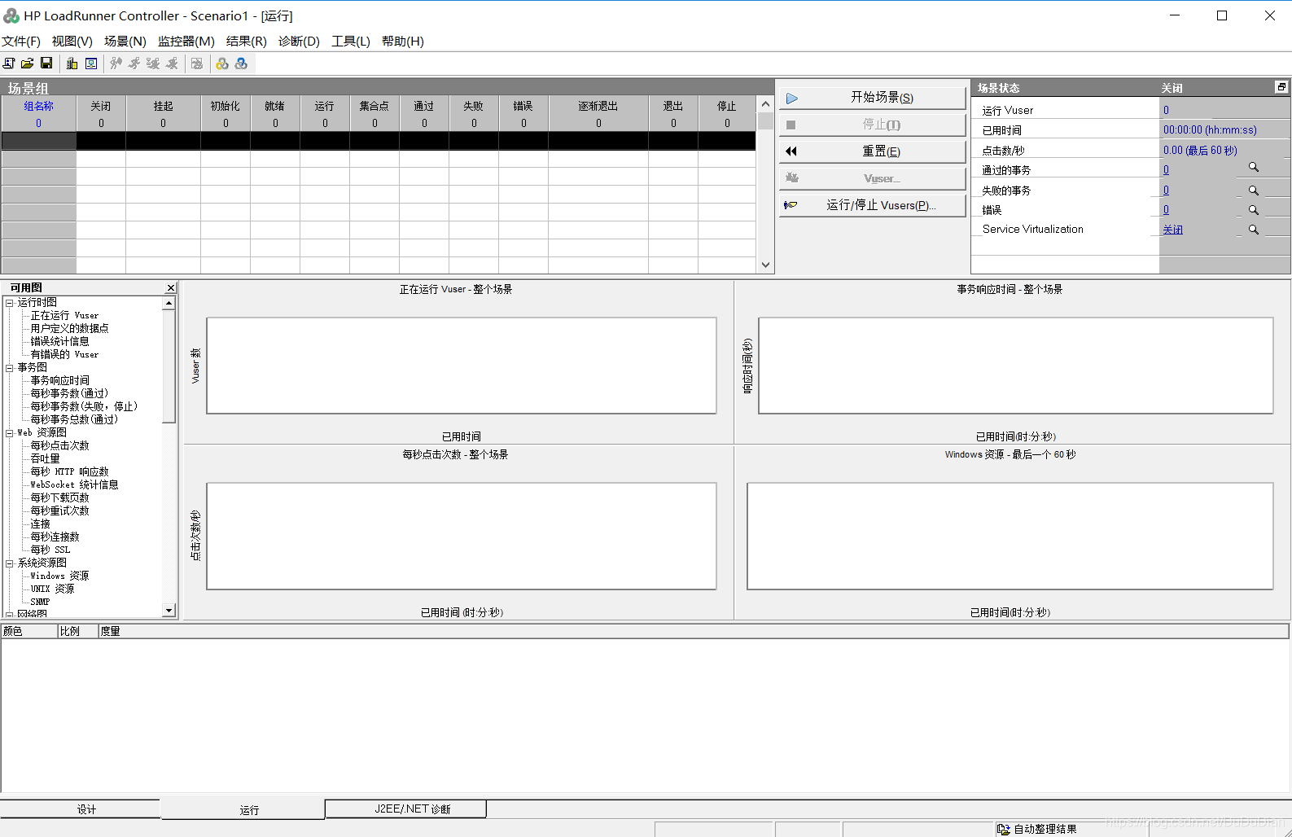Open the 帮助(H) menu

pyautogui.click(x=403, y=42)
